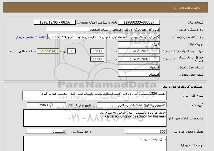Click section heading اطلاعات کالاهای مورد نیاز
Screen dimensions: 214x151
click(x=183, y=87)
